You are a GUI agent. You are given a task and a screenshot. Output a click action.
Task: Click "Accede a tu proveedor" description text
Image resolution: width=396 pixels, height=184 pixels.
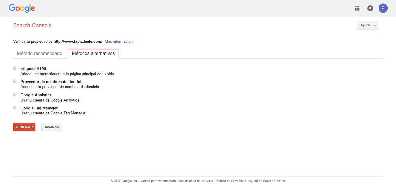(60, 87)
